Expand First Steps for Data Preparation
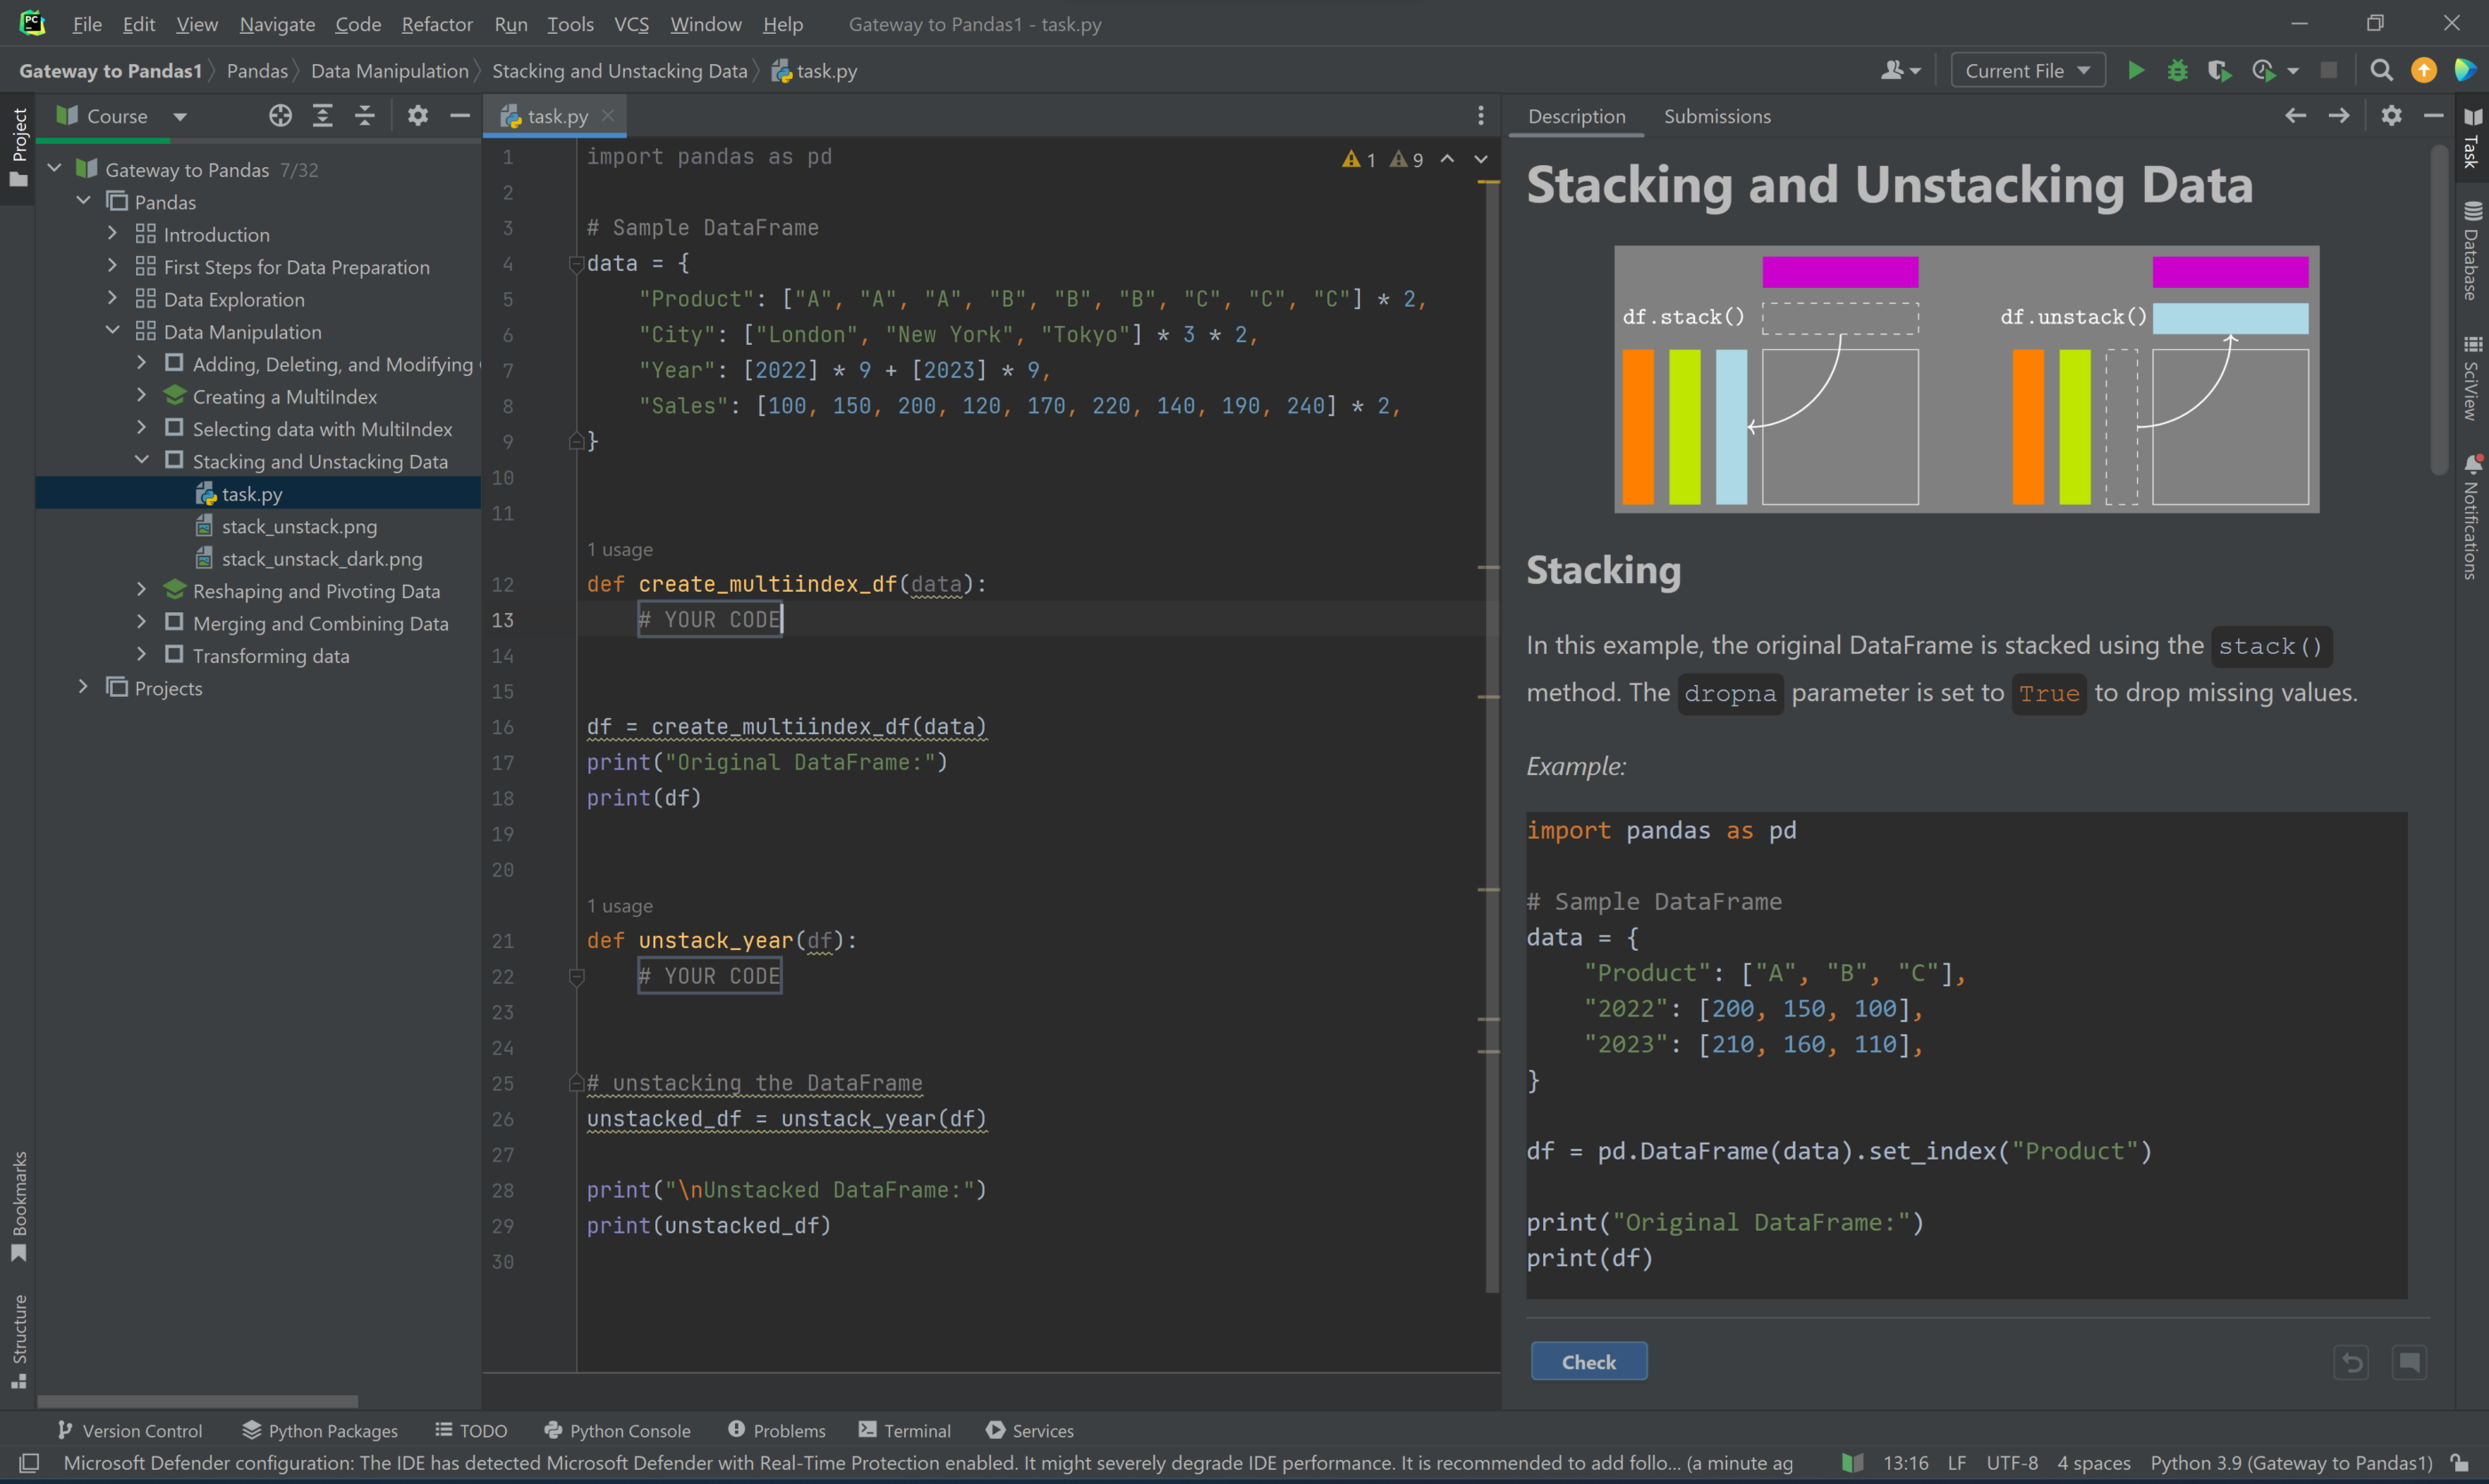The image size is (2489, 1484). [x=112, y=266]
